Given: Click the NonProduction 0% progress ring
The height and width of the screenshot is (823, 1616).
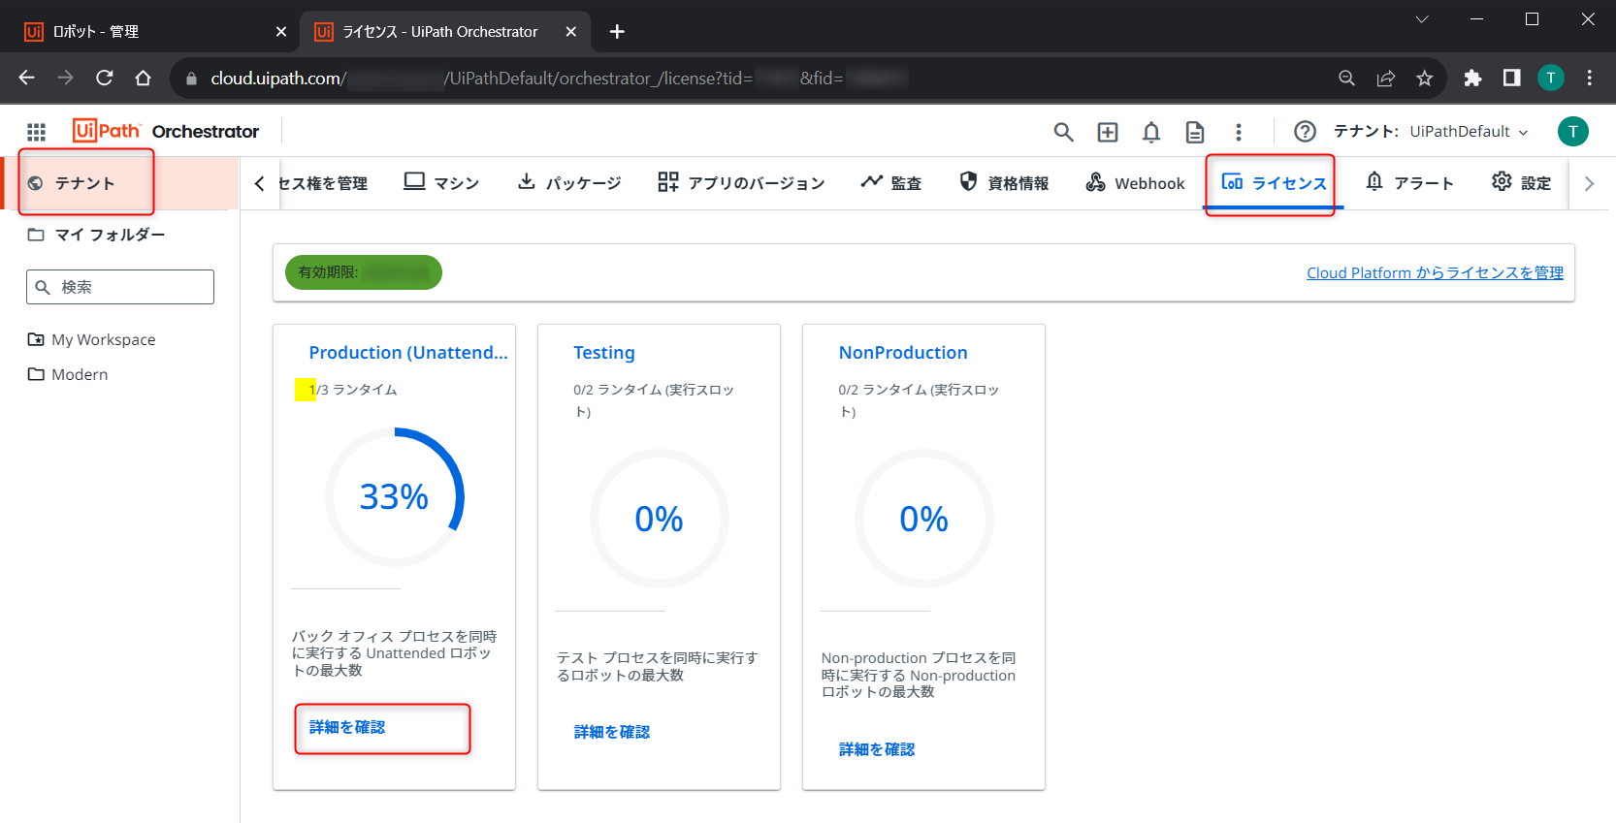Looking at the screenshot, I should [x=924, y=519].
